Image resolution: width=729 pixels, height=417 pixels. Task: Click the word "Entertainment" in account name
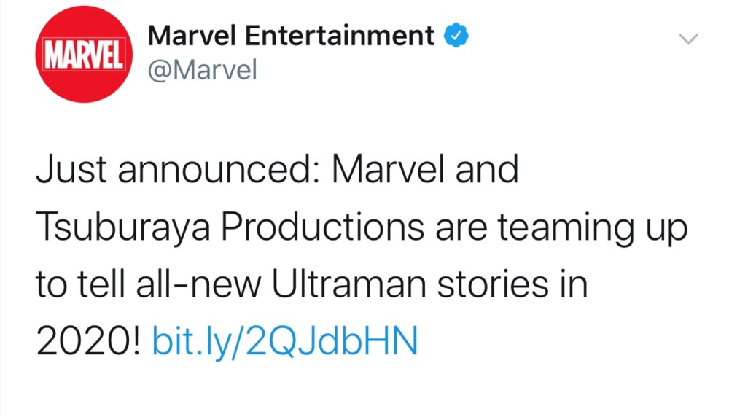click(340, 35)
